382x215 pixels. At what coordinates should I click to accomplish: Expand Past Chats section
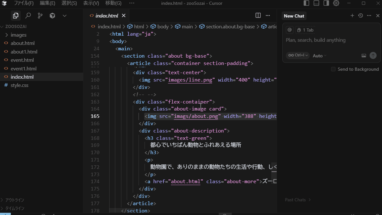tap(298, 200)
